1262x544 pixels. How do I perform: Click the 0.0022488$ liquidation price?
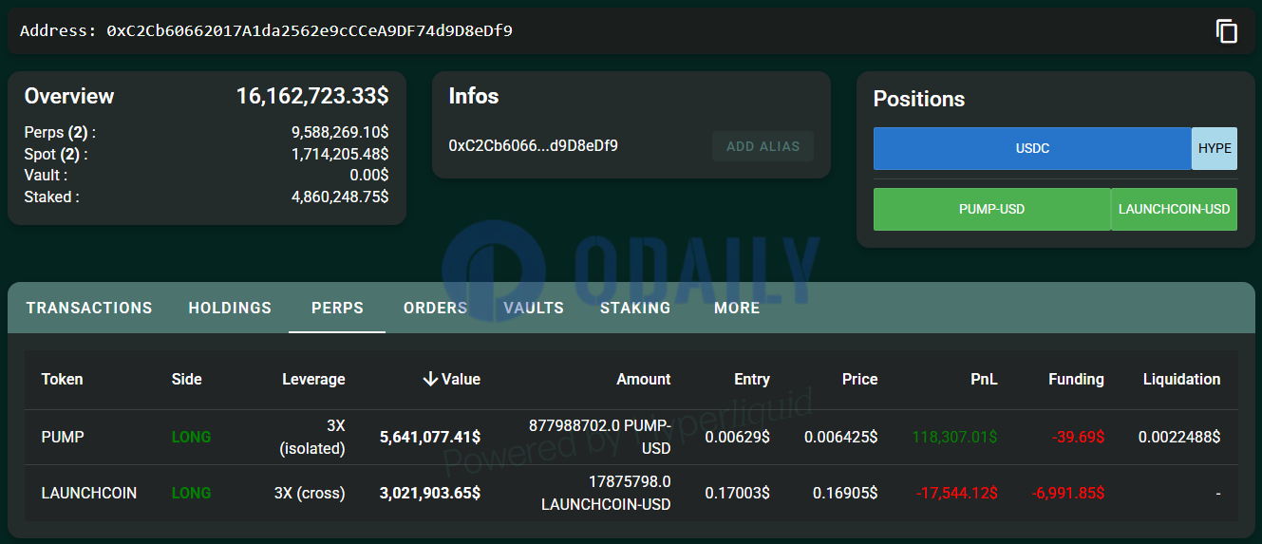1179,437
